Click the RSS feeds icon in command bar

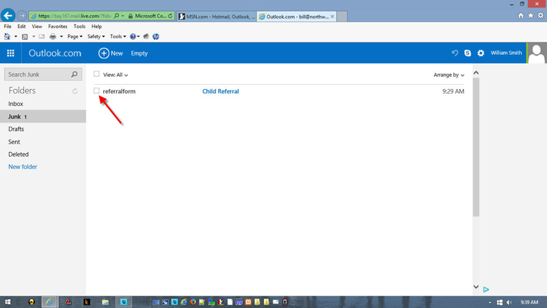tap(25, 36)
